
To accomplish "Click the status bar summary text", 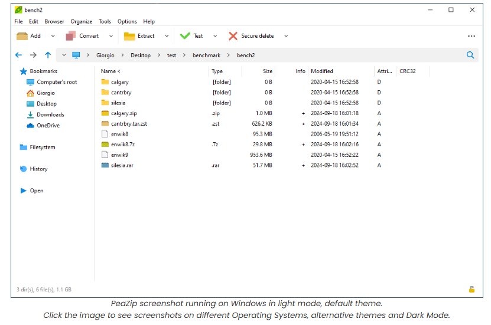I will [44, 290].
